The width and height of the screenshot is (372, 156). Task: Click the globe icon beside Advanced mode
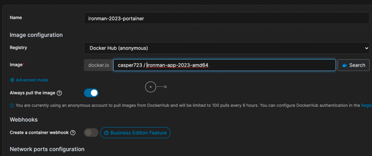click(12, 80)
